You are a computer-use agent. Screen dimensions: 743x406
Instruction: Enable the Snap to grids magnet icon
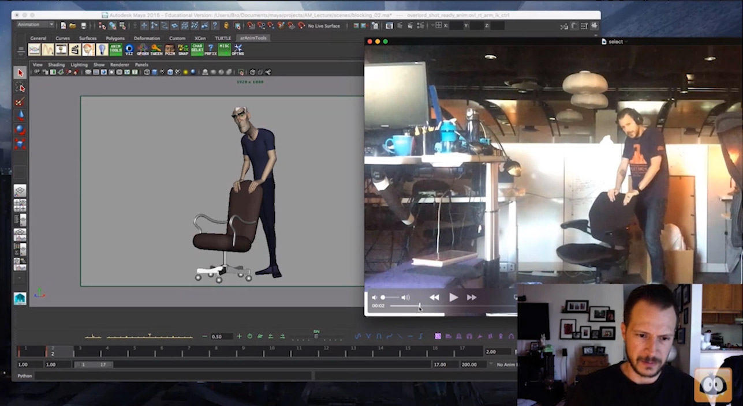(x=251, y=25)
